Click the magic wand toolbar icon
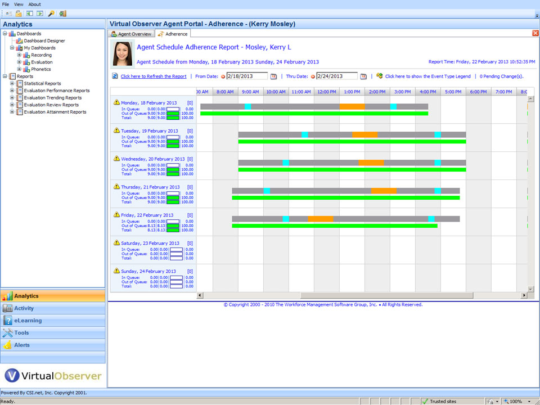The height and width of the screenshot is (405, 540). coord(51,13)
